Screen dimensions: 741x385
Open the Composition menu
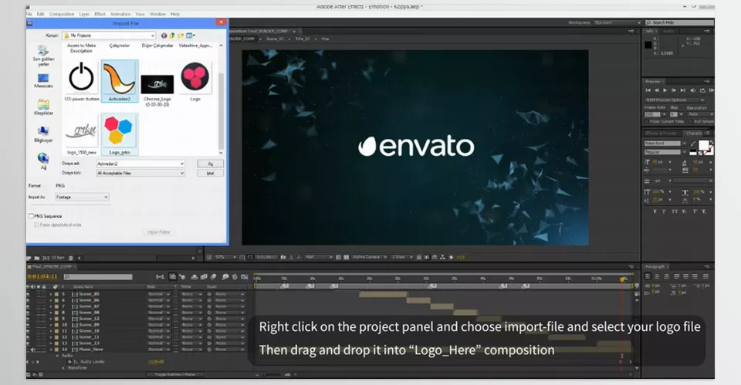pyautogui.click(x=62, y=14)
